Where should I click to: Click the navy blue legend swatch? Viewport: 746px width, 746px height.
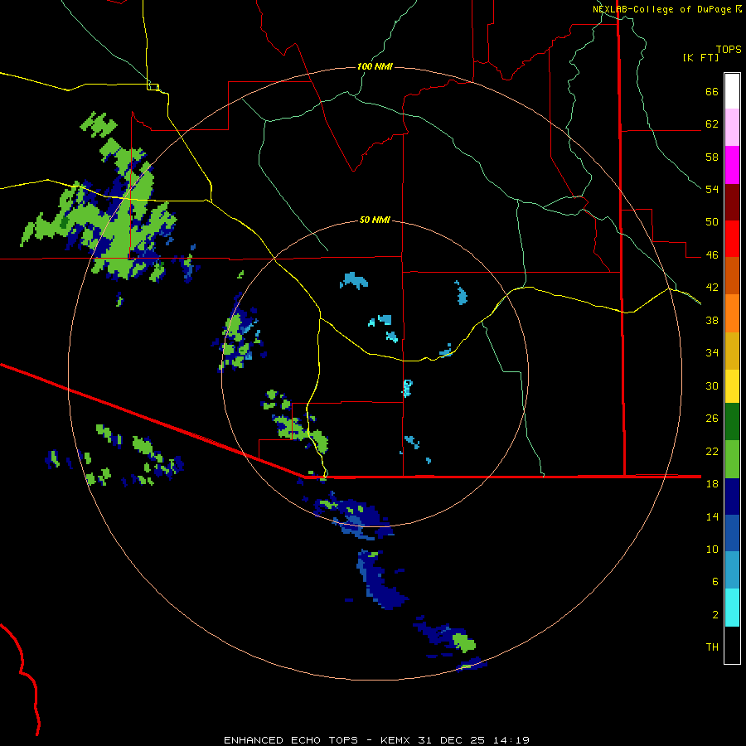(x=732, y=497)
